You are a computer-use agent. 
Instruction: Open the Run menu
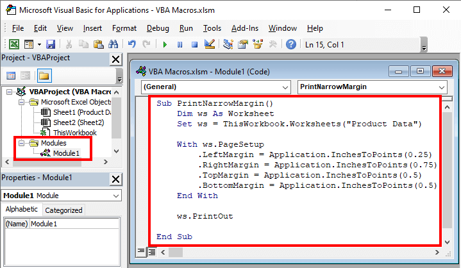point(186,28)
